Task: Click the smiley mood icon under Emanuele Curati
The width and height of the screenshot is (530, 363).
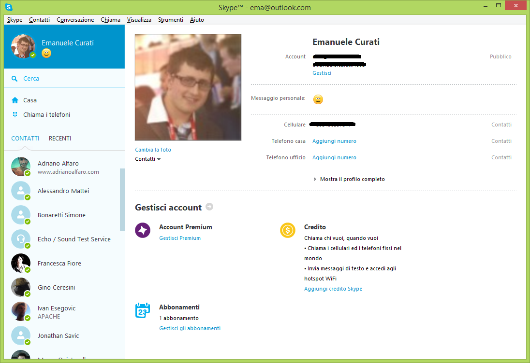Action: click(46, 53)
